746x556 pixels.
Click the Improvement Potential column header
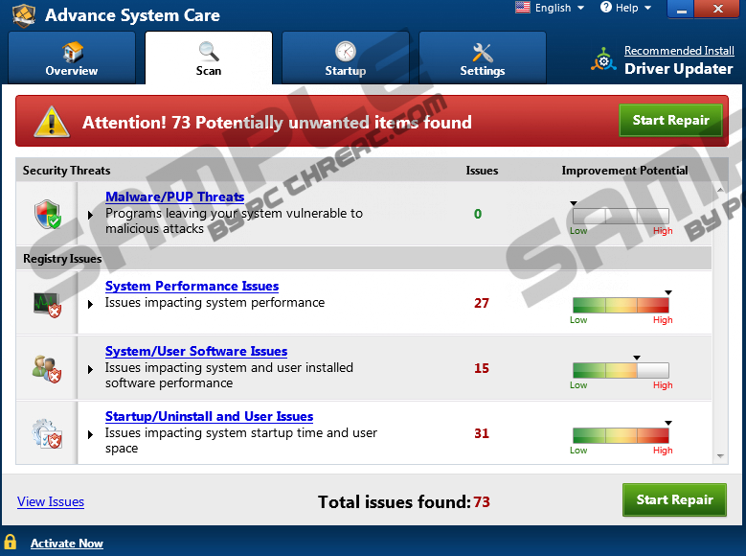624,171
